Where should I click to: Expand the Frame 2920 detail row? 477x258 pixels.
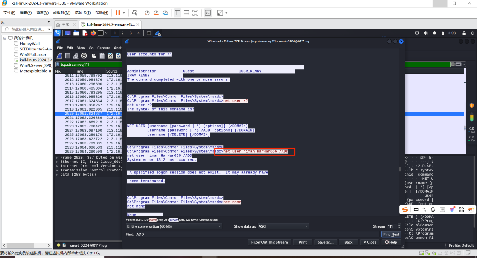[x=57, y=158]
